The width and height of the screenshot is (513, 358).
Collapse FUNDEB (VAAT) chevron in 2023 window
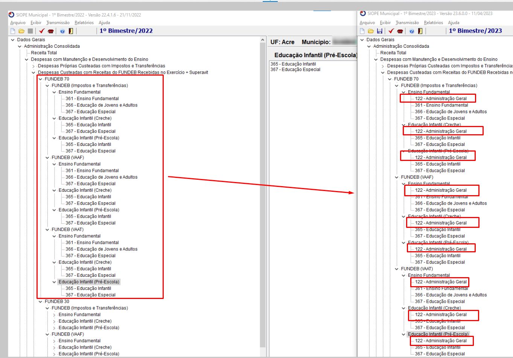[x=397, y=269]
